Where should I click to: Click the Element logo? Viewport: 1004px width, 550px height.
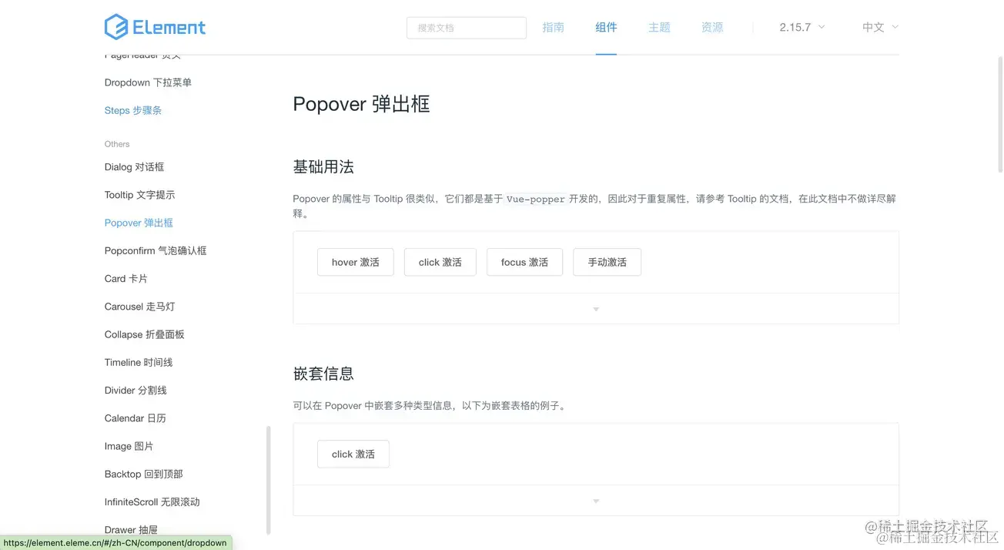pos(155,27)
